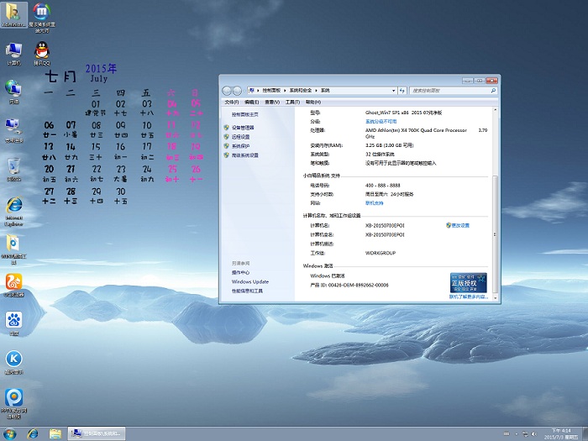Click the 更改设置 link beside computer name
The image size is (588, 441).
point(459,225)
